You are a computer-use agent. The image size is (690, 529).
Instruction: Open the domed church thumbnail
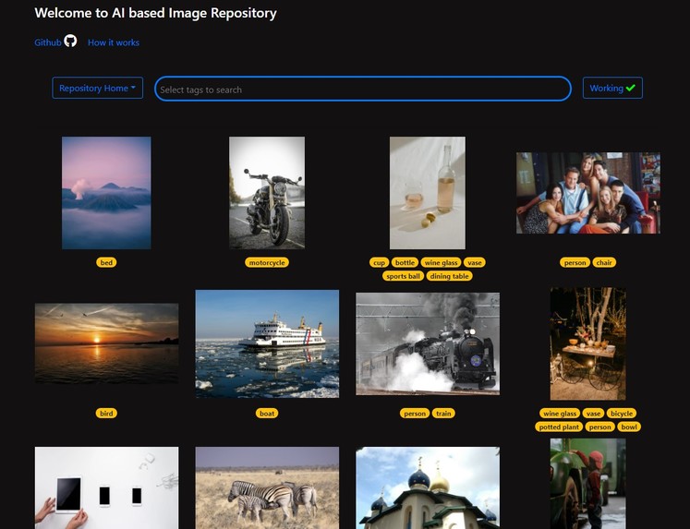coord(428,488)
